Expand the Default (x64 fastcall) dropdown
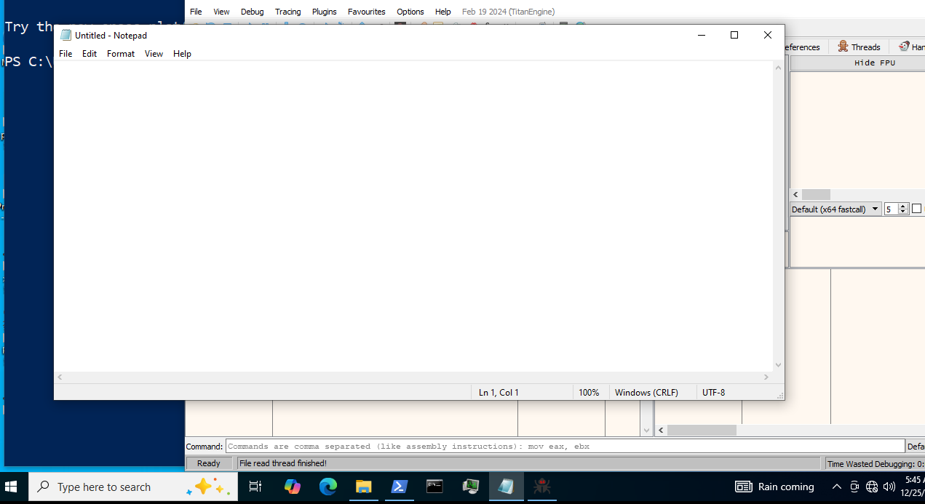Viewport: 925px width, 504px height. coord(835,209)
